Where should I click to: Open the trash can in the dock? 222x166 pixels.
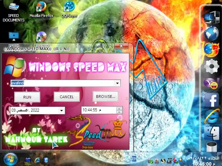click(x=212, y=147)
